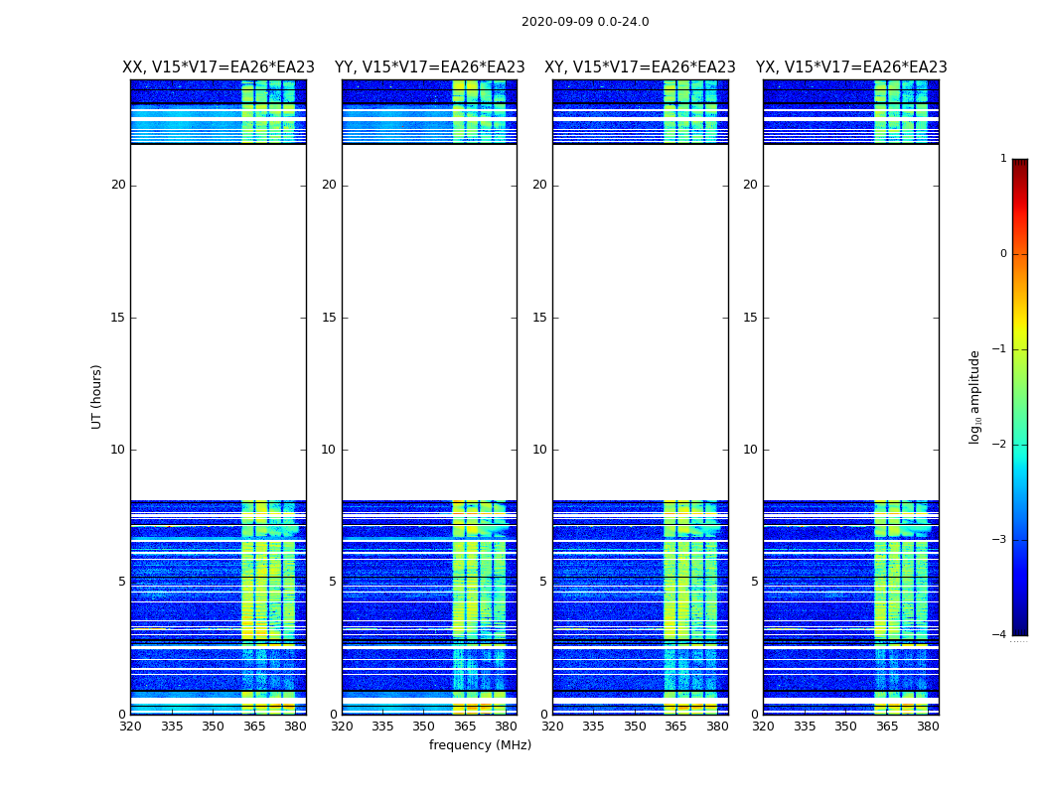
Task: Click the colorbar tick label "−2"
Action: coord(999,446)
